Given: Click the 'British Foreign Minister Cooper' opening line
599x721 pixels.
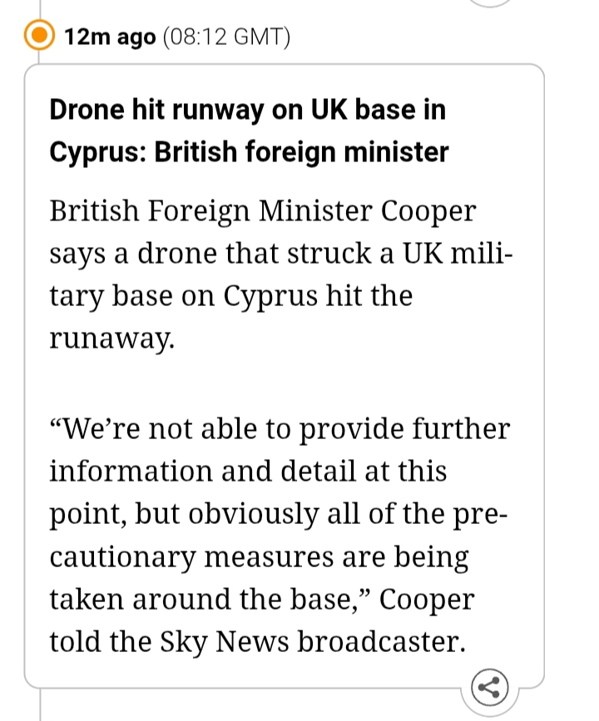Looking at the screenshot, I should point(262,210).
